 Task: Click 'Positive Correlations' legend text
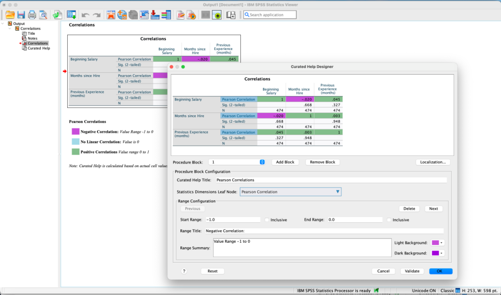tap(99, 152)
